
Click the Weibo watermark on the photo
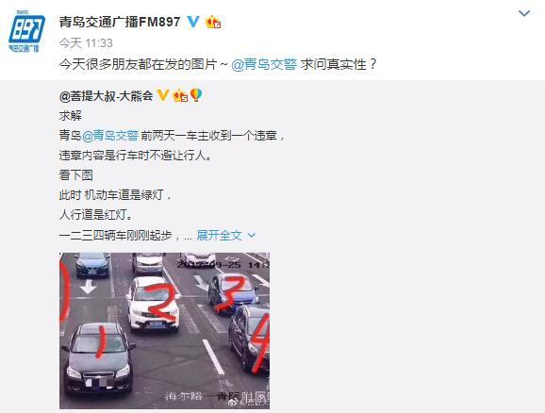pyautogui.click(x=249, y=402)
